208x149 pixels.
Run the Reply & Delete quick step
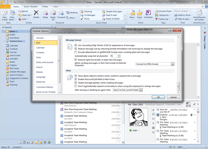pyautogui.click(x=111, y=19)
